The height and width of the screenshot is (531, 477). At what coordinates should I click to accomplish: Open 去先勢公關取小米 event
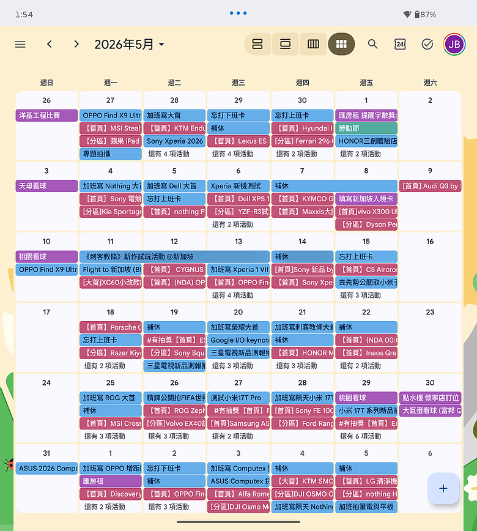tap(366, 283)
